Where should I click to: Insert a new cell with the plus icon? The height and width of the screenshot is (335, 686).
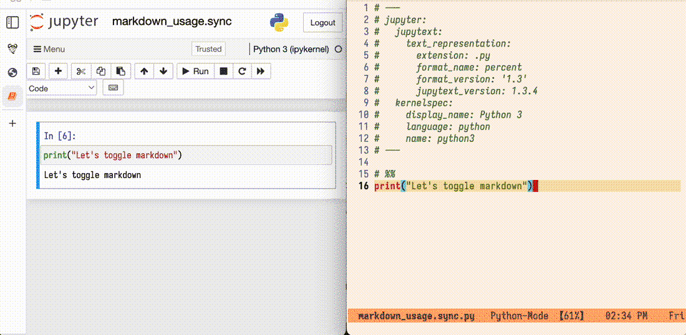pyautogui.click(x=59, y=71)
